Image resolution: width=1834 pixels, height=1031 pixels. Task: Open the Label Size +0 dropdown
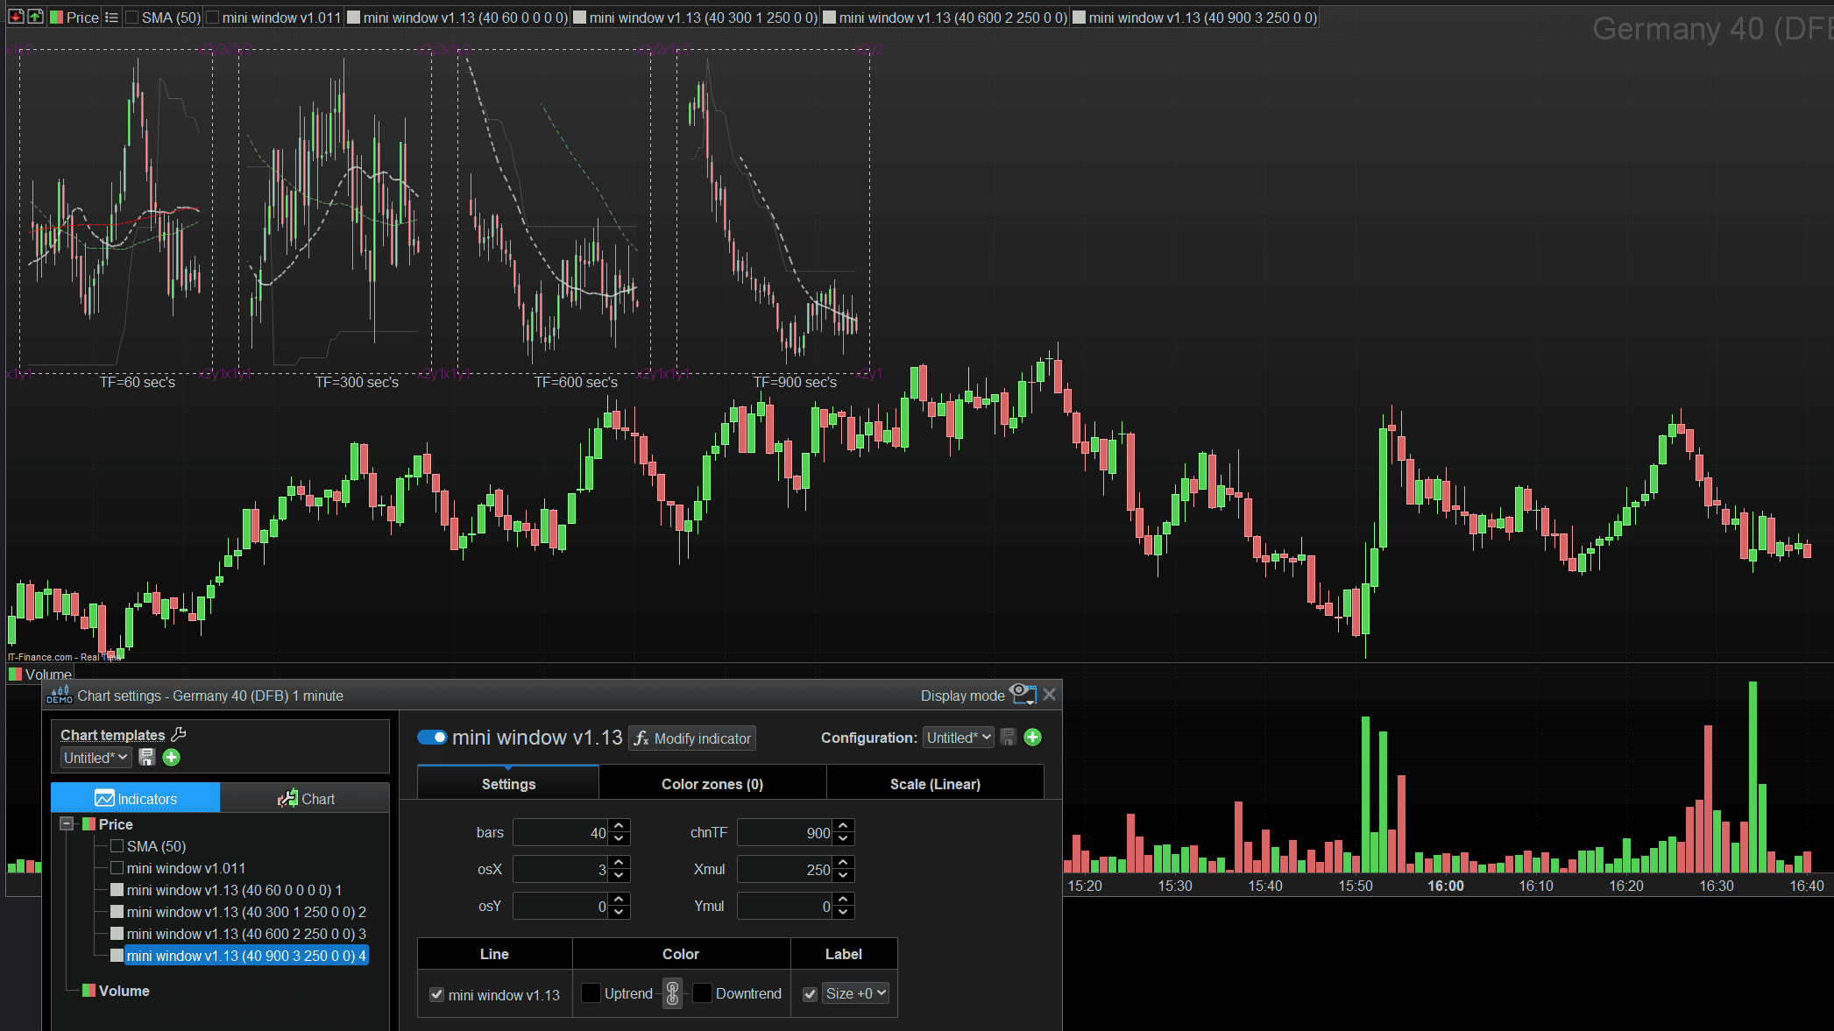(856, 993)
